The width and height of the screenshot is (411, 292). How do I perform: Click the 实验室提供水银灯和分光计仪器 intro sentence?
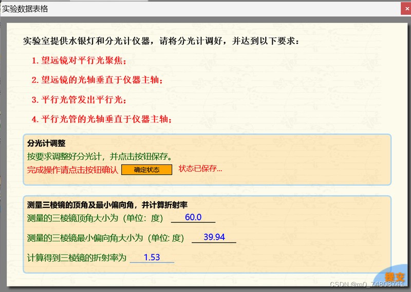161,41
